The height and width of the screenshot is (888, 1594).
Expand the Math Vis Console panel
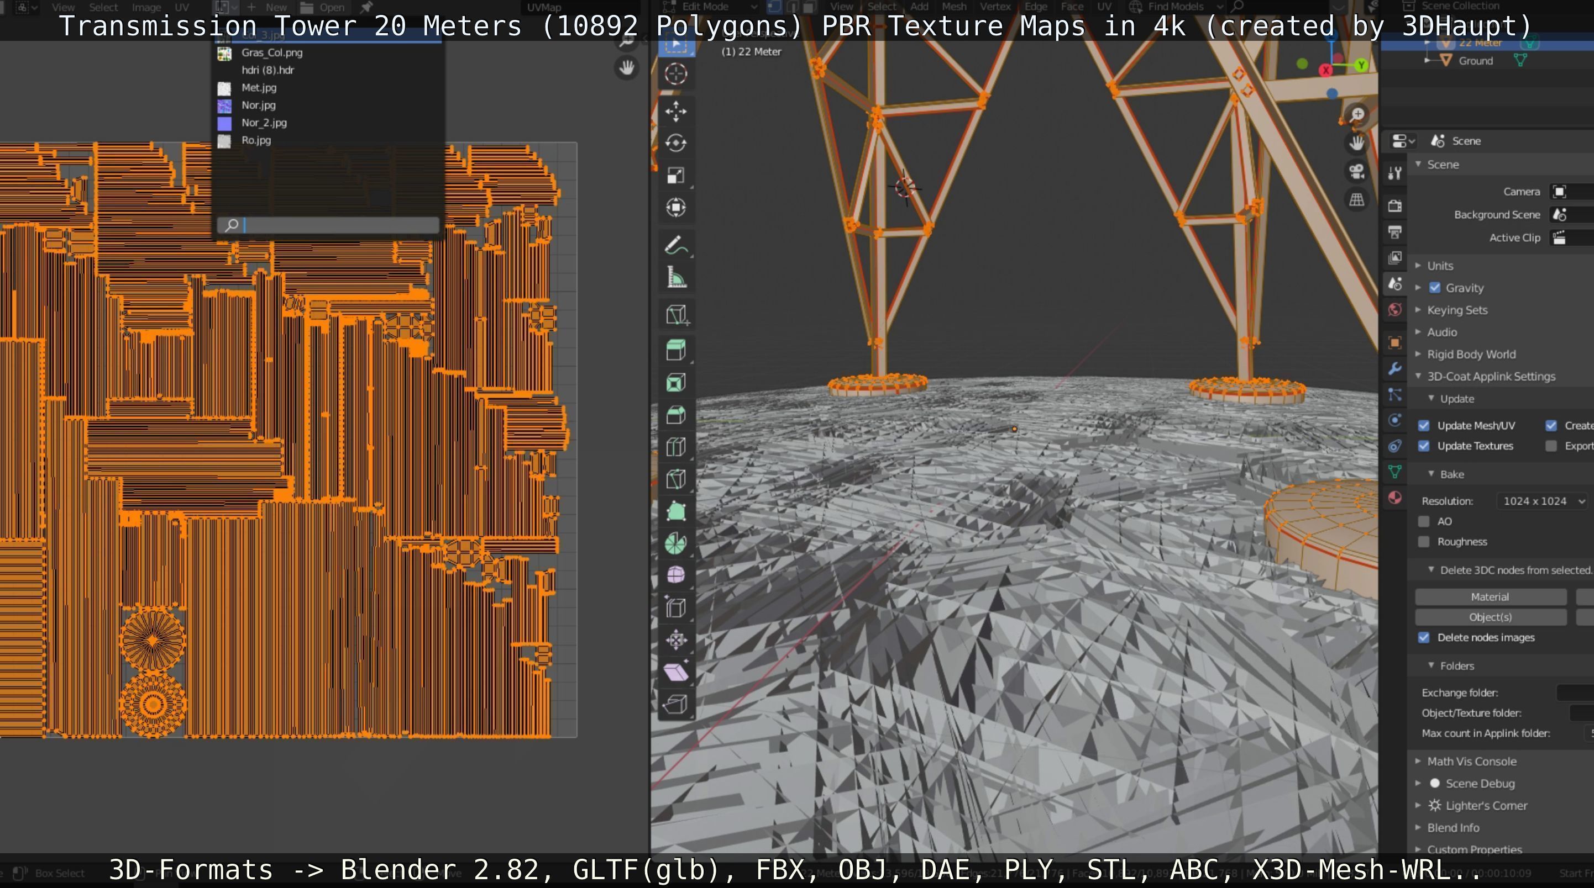click(x=1471, y=761)
